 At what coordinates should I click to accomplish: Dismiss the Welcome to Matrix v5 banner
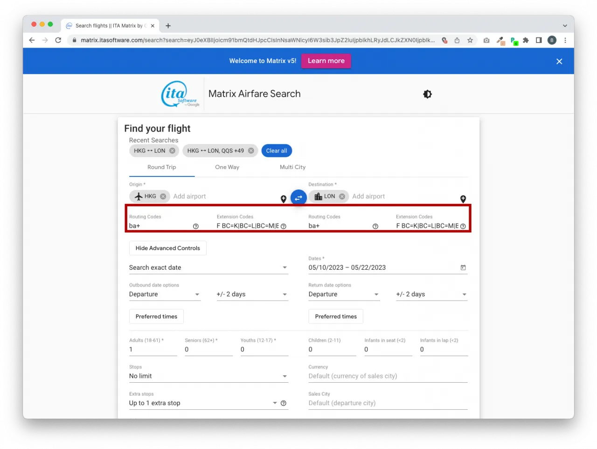(559, 61)
